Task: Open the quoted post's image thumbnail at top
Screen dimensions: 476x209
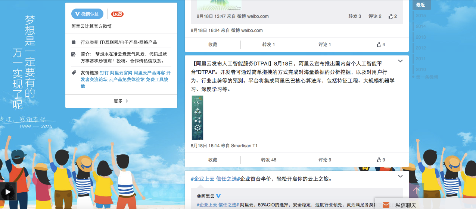Action: (219, 5)
